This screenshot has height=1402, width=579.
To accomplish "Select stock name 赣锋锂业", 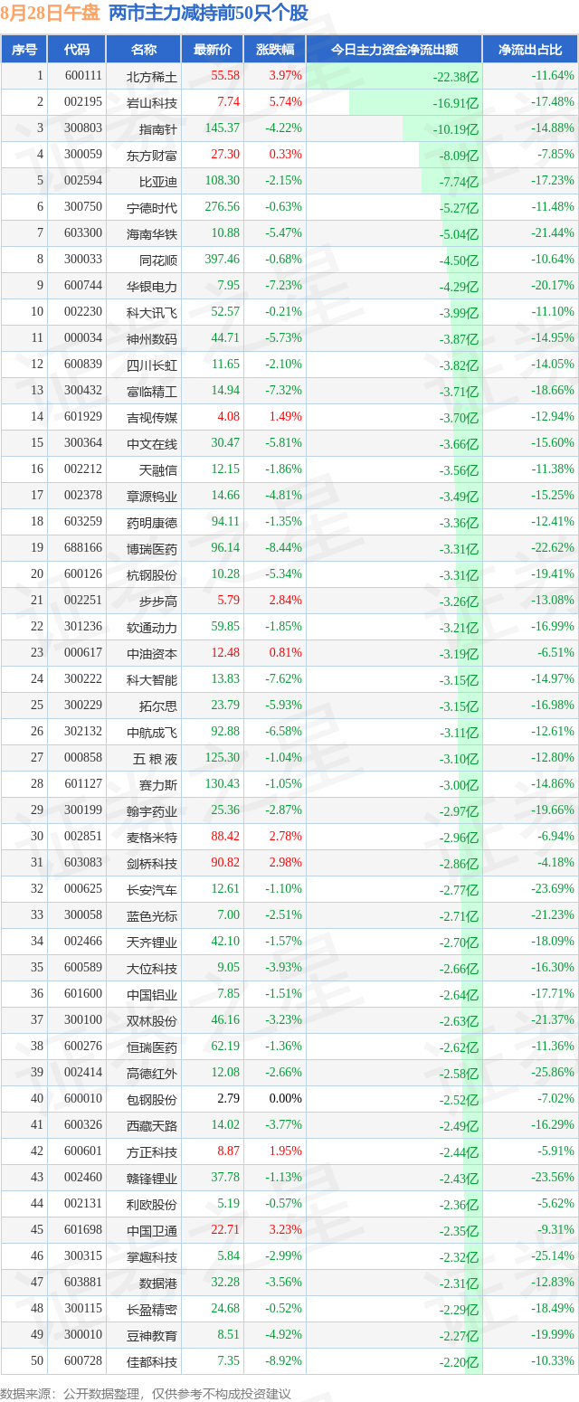I will point(152,1179).
